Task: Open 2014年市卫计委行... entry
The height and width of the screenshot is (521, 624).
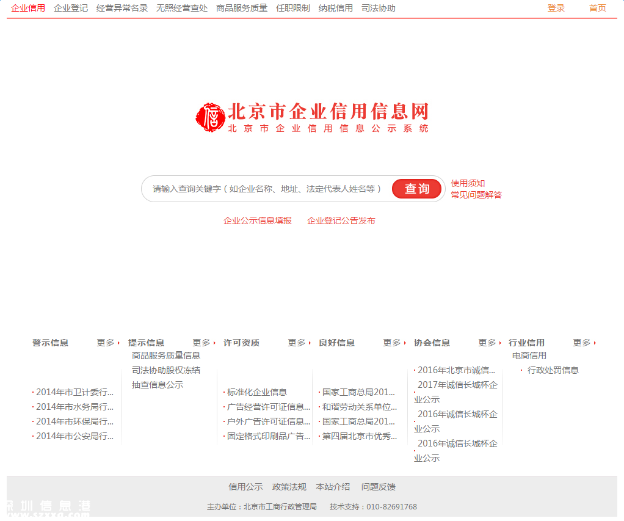Action: coord(75,392)
